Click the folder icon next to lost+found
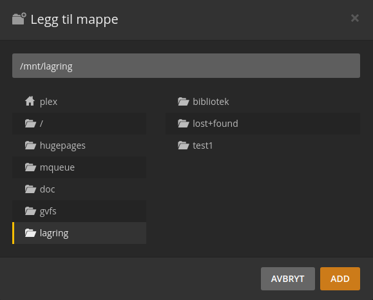 coord(184,124)
